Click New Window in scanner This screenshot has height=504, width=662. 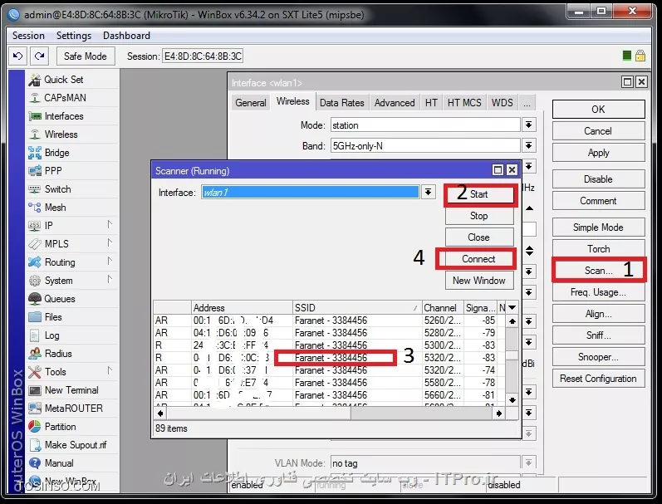tap(479, 281)
